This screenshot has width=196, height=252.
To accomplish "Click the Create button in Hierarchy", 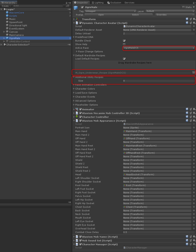I will click(x=6, y=6).
